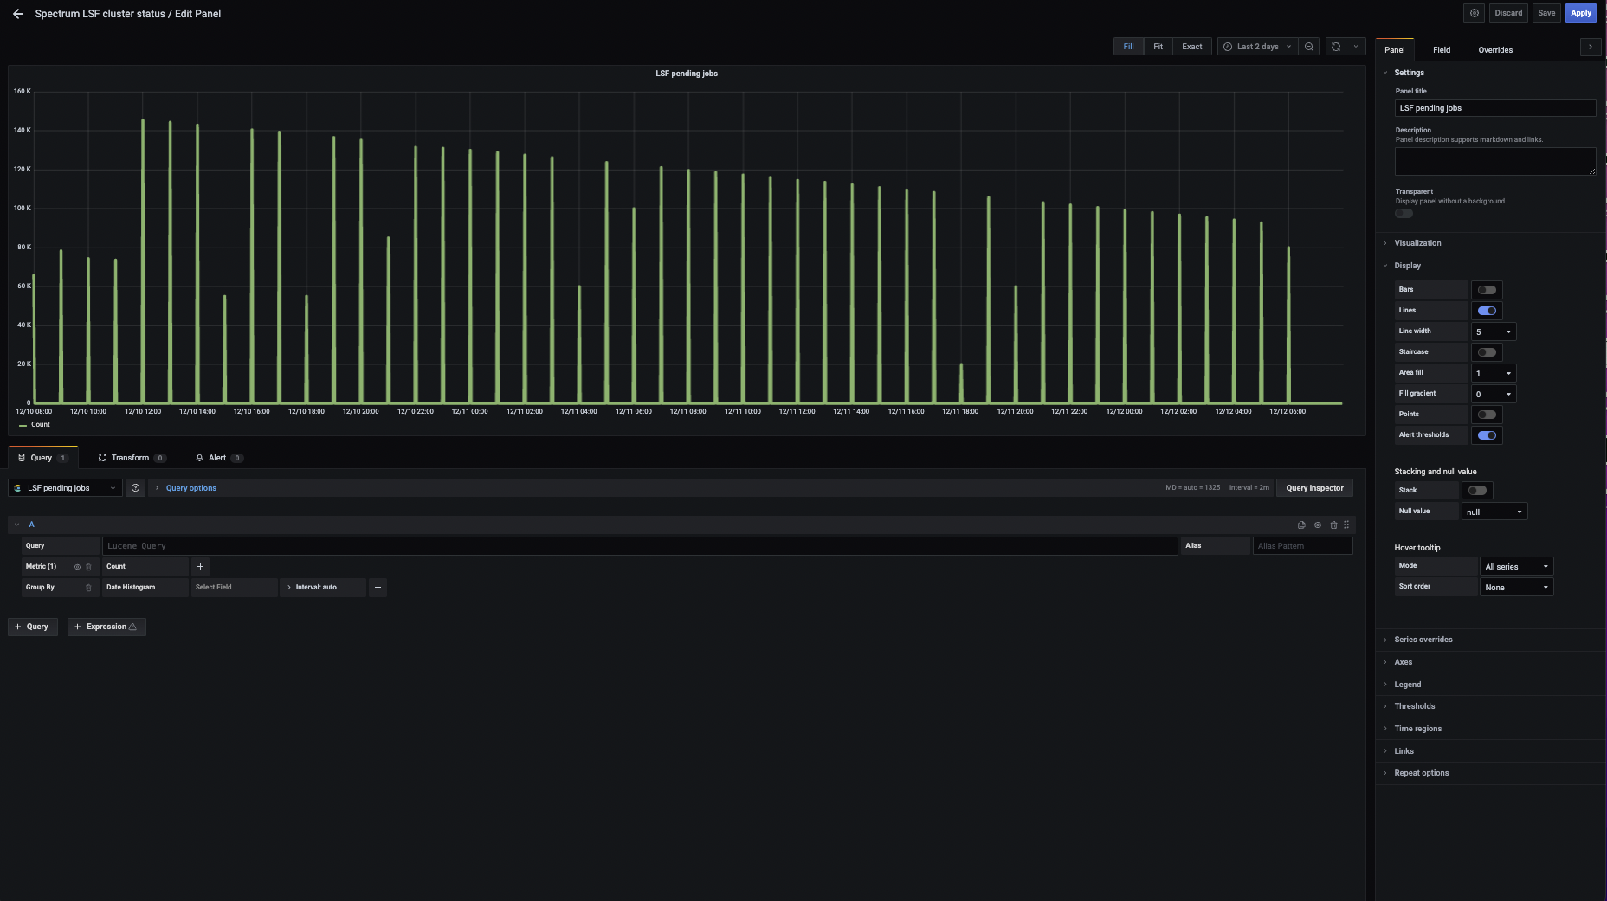
Task: Refresh the dashboard with the refresh icon
Action: [x=1336, y=47]
